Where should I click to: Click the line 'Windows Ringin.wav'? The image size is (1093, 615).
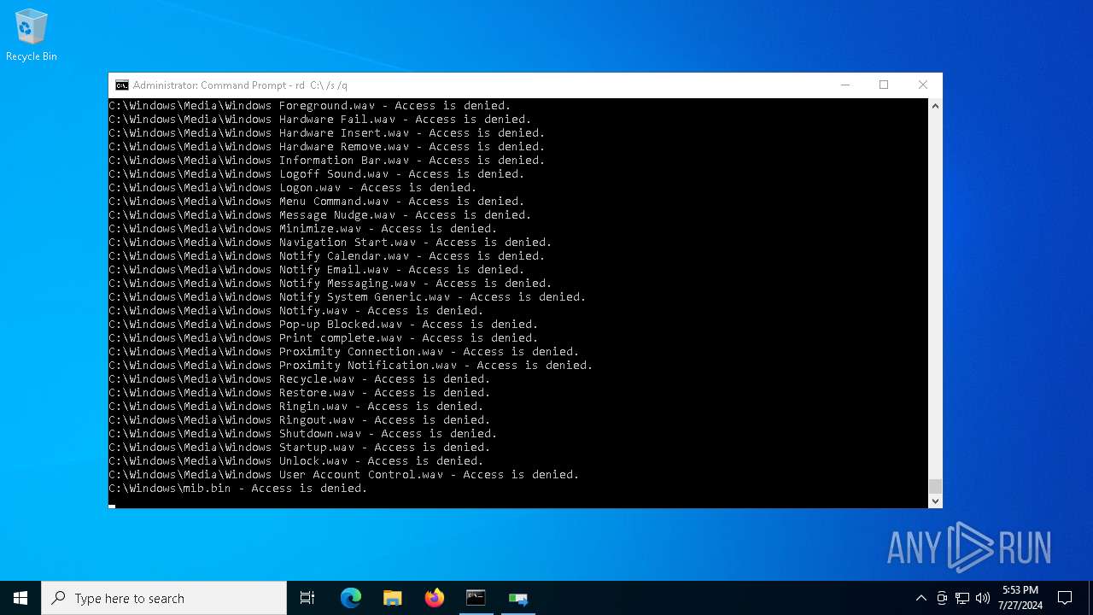[x=296, y=407]
